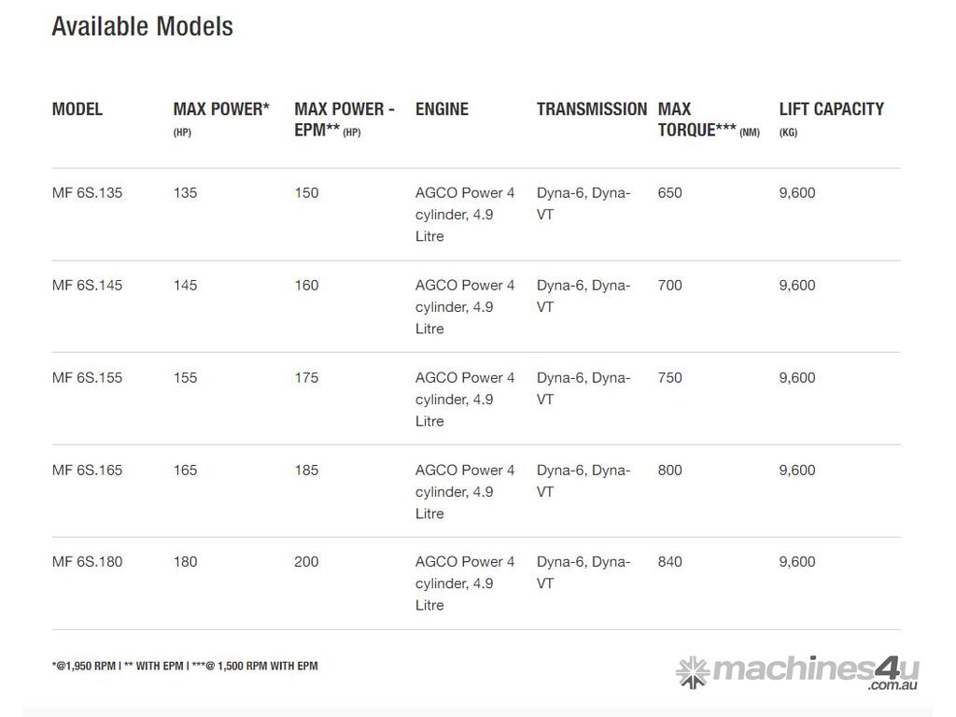956x717 pixels.
Task: Select the MF 6S.145 model row
Action: tap(87, 286)
